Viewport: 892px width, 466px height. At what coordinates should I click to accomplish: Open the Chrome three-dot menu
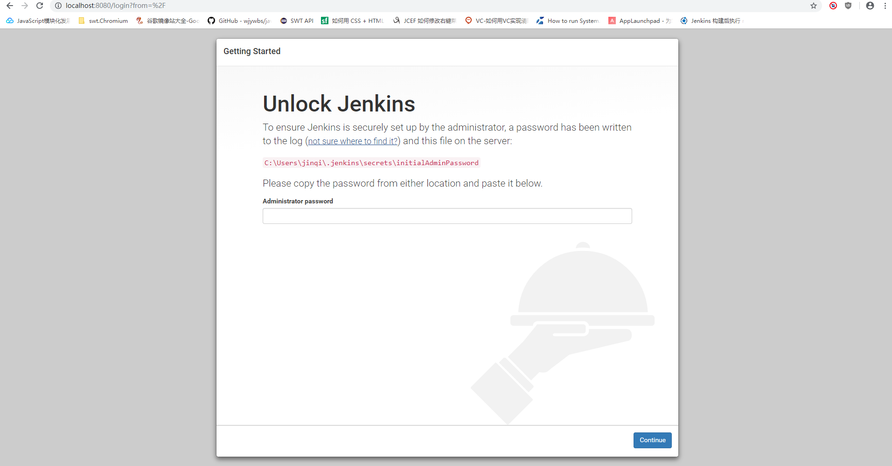[x=885, y=6]
